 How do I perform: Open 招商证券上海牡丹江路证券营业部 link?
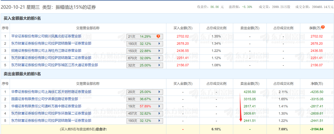46,51
